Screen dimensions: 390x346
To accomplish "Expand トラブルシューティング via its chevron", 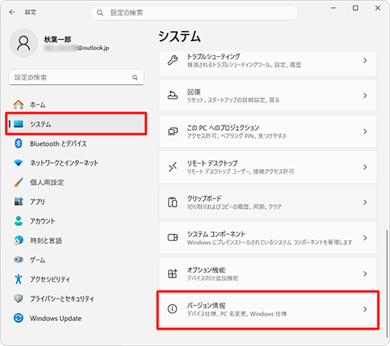I will pyautogui.click(x=365, y=60).
